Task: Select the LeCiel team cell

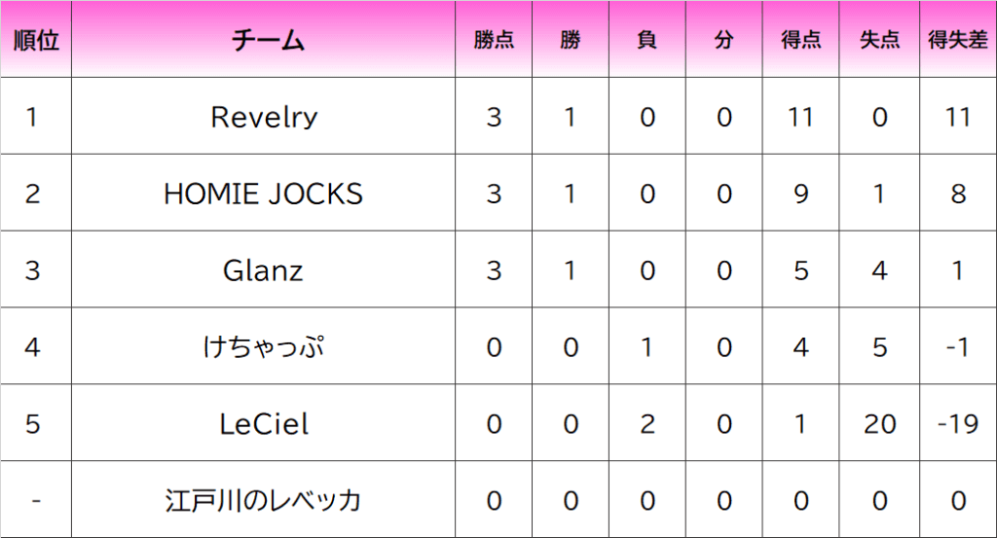Action: point(263,423)
